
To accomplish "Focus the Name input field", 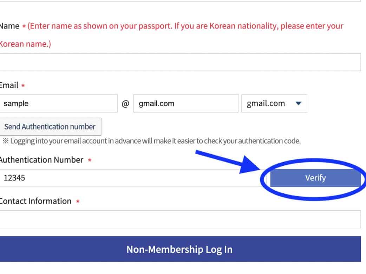I will (x=180, y=62).
